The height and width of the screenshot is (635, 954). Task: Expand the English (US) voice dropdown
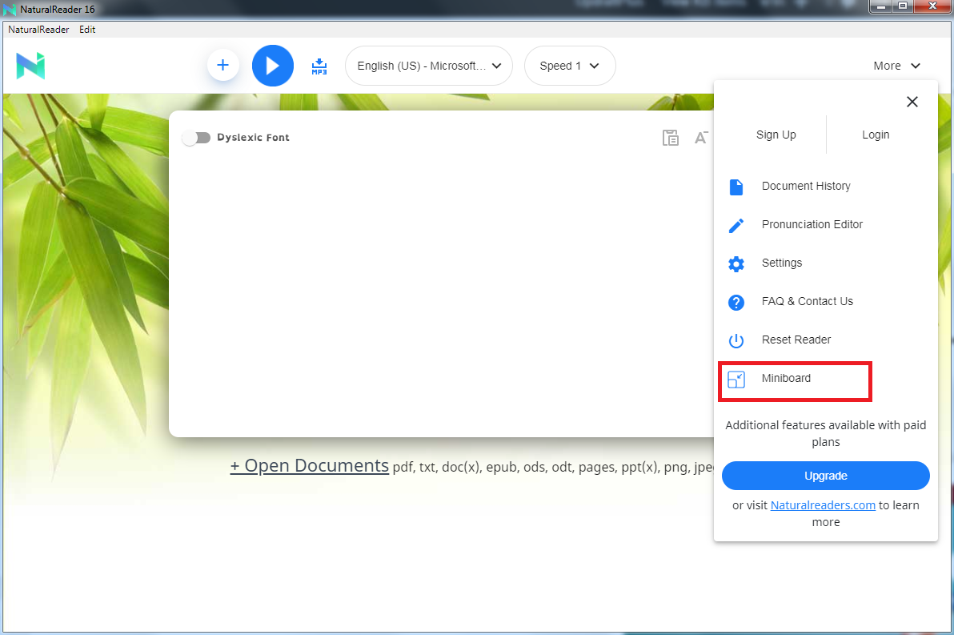tap(429, 66)
